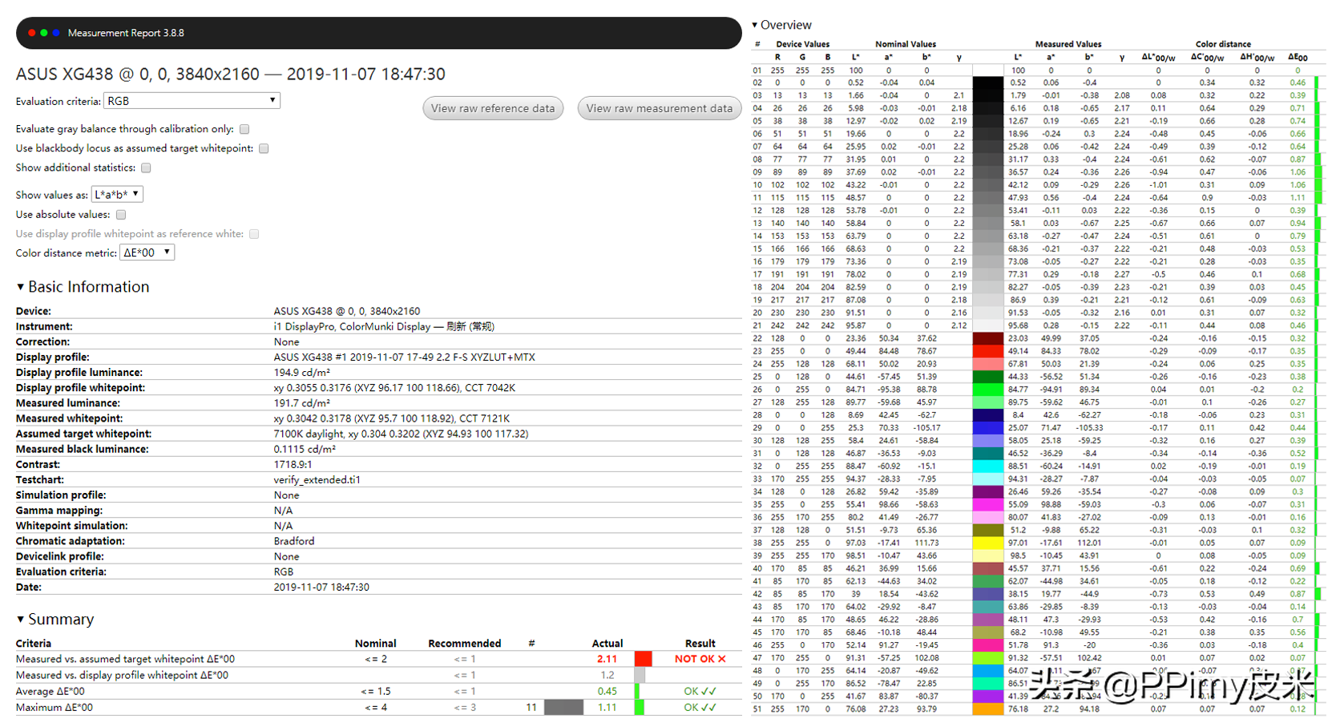This screenshot has height=723, width=1336.
Task: Click the green dot in header bar
Action: tap(44, 33)
